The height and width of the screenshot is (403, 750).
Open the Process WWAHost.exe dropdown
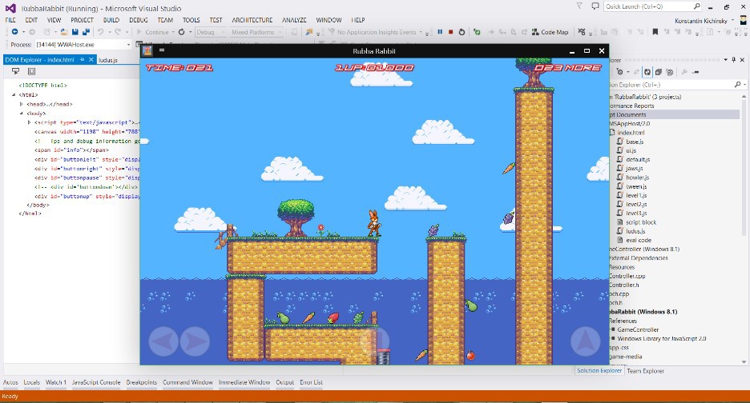click(x=83, y=45)
